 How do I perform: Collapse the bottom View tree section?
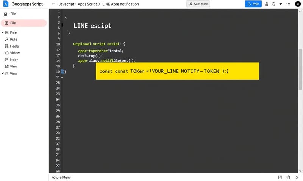(3, 74)
